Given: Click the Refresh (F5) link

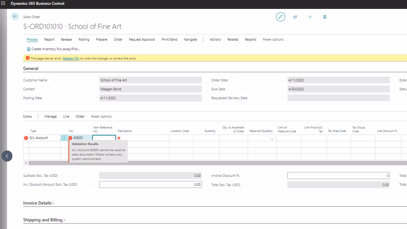Looking at the screenshot, I should pos(71,59).
